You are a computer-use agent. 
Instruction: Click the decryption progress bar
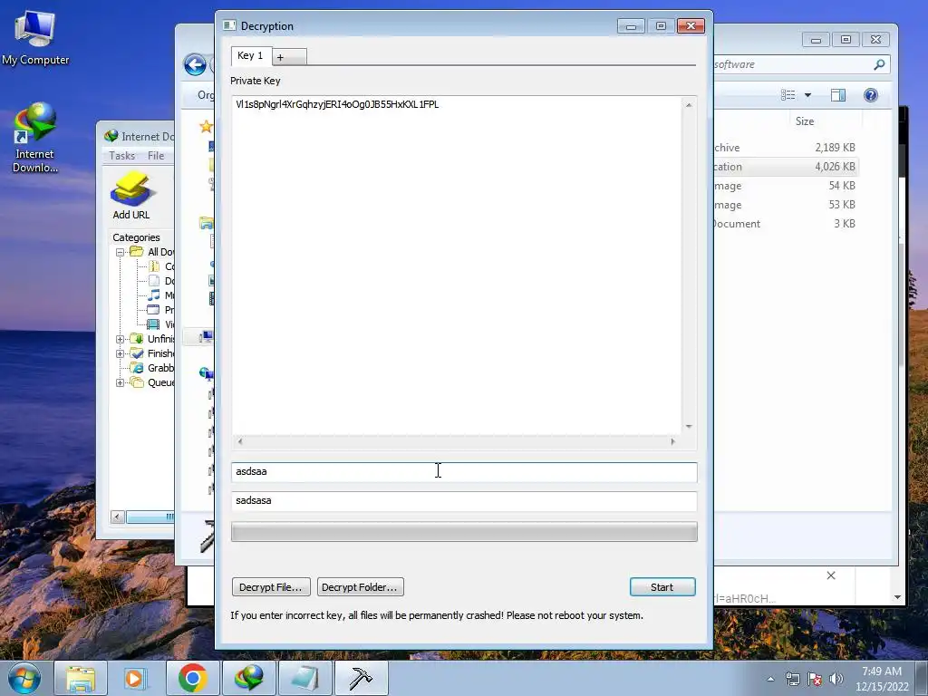click(x=464, y=531)
